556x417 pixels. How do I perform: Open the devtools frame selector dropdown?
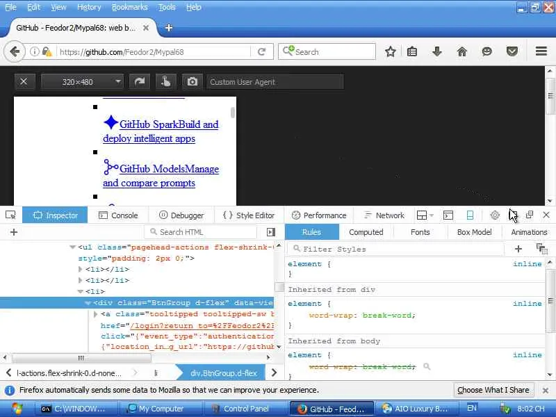(425, 215)
